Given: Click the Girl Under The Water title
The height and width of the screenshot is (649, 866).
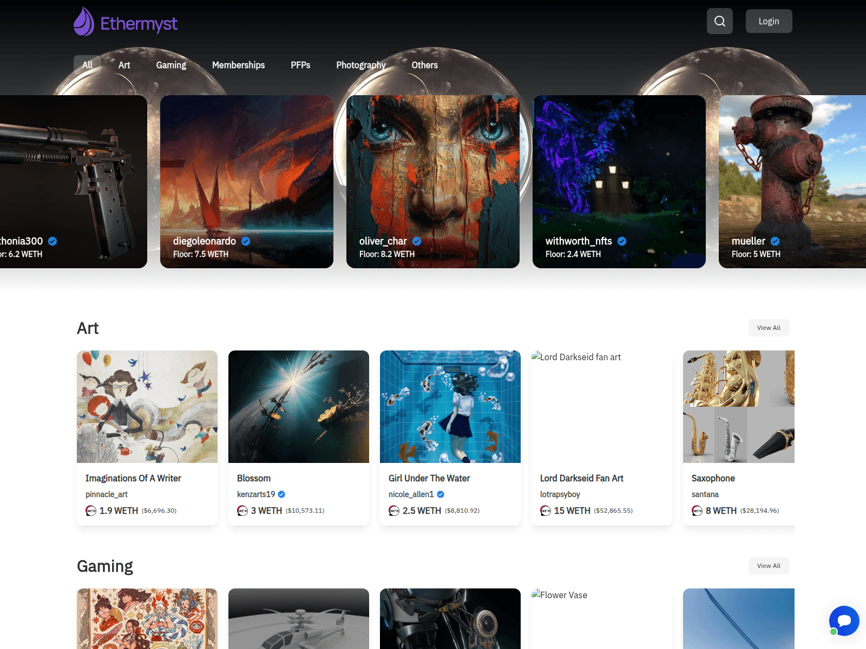Looking at the screenshot, I should pyautogui.click(x=429, y=478).
